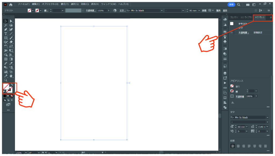Viewport: 275px width, 156px height.
Task: Open more options dots under Character section
Action: pos(268,135)
